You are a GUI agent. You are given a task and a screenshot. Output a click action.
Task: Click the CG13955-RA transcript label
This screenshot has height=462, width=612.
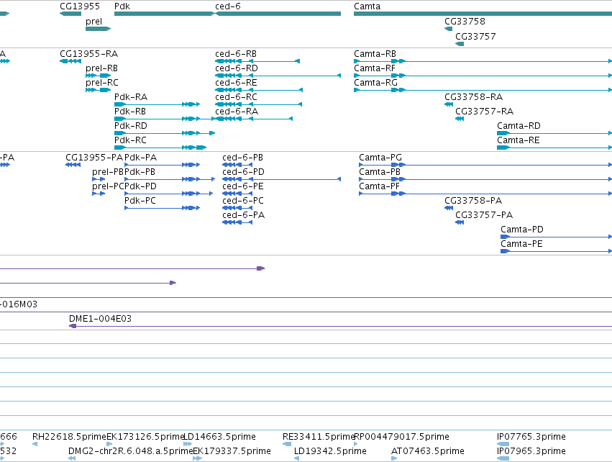88,54
